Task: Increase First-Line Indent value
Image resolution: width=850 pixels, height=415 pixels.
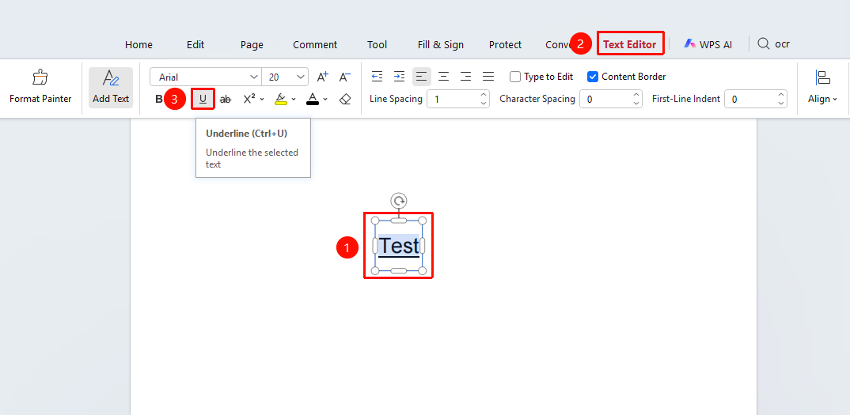Action: [780, 95]
